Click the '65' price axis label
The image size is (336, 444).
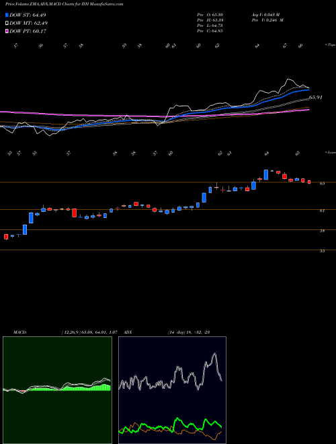[x=322, y=184]
